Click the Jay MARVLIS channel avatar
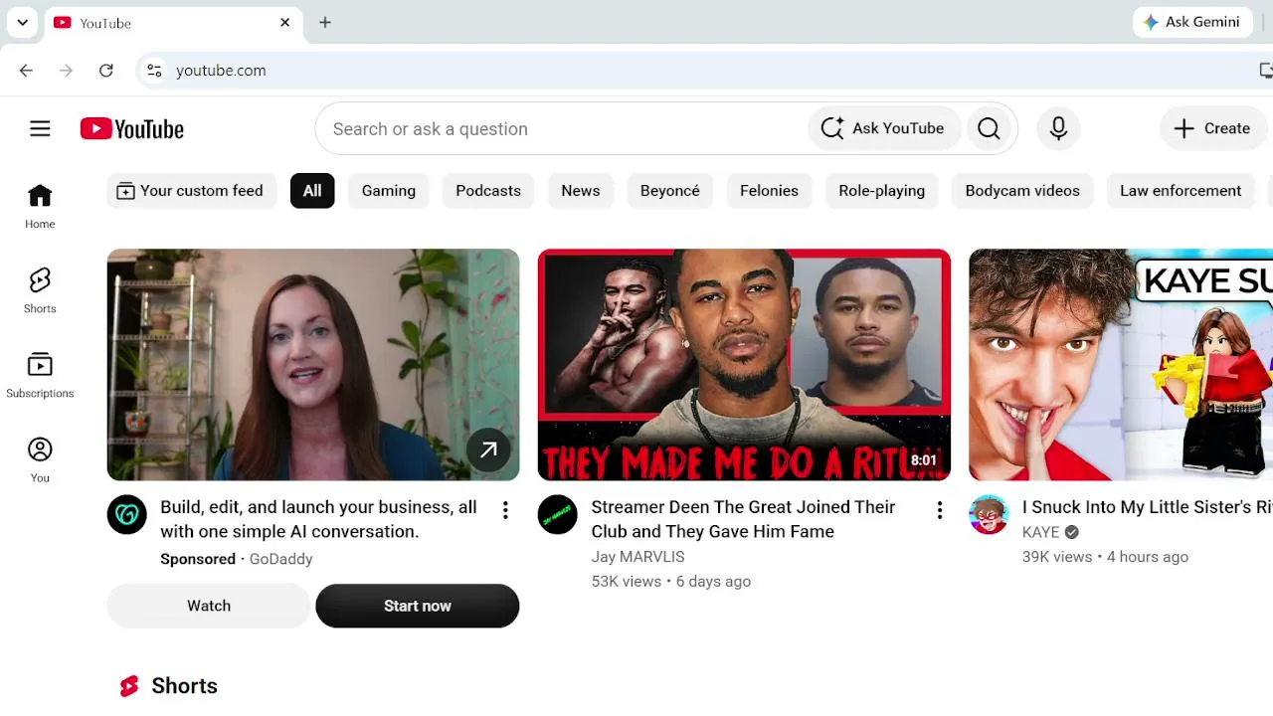Viewport: 1273px width, 716px height. 558,514
